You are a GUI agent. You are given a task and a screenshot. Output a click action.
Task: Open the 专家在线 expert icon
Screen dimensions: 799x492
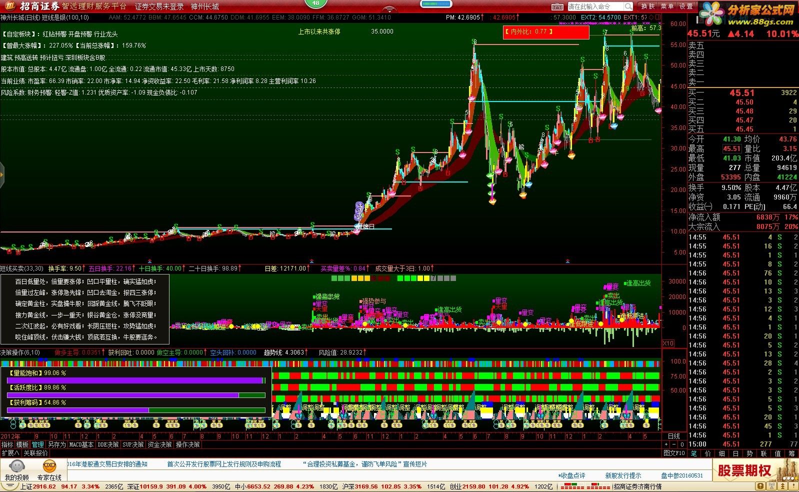coord(49,470)
